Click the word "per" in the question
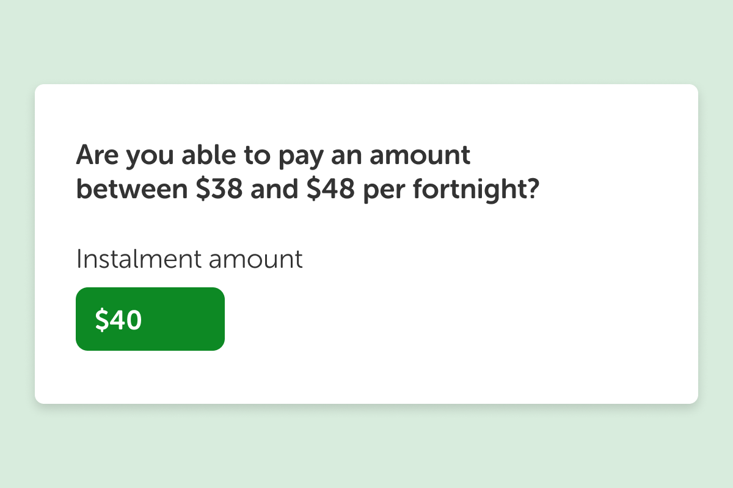733x488 pixels. (x=385, y=191)
